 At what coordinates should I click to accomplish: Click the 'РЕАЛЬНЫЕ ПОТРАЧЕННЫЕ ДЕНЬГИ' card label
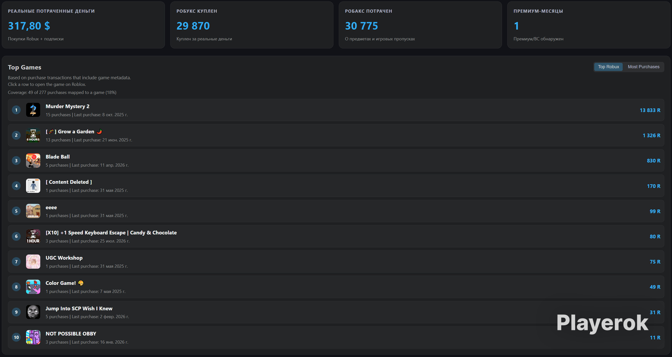tap(51, 11)
